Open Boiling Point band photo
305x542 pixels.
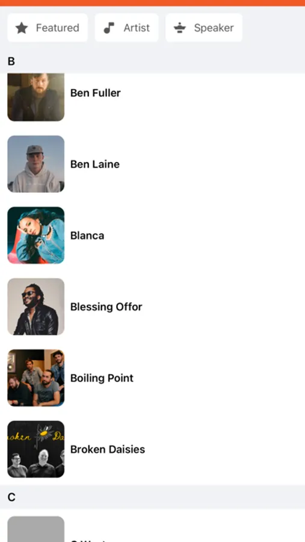36,378
